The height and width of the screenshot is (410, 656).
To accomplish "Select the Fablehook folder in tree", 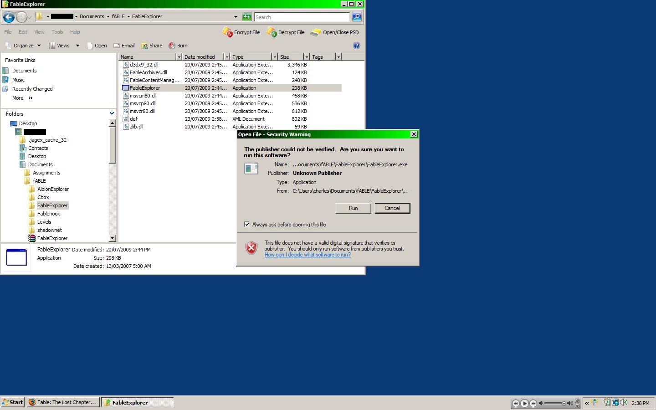I will point(48,214).
